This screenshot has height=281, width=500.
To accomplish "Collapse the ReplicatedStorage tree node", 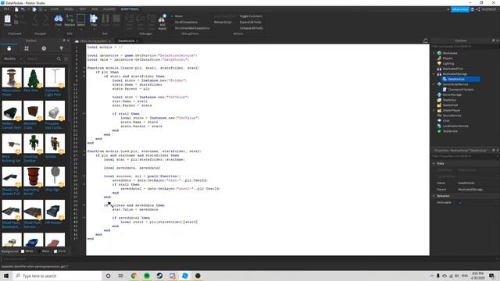I will coord(434,74).
